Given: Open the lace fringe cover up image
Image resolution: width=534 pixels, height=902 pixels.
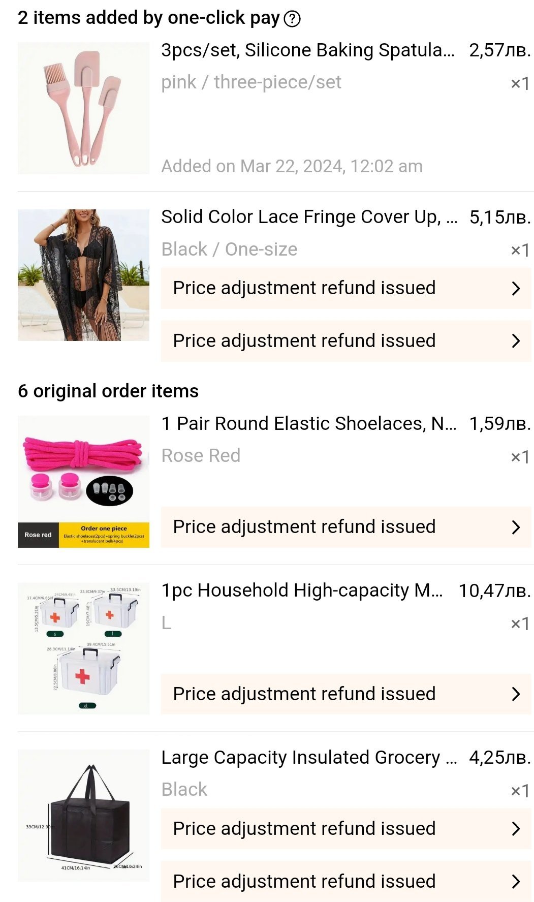Looking at the screenshot, I should [83, 275].
